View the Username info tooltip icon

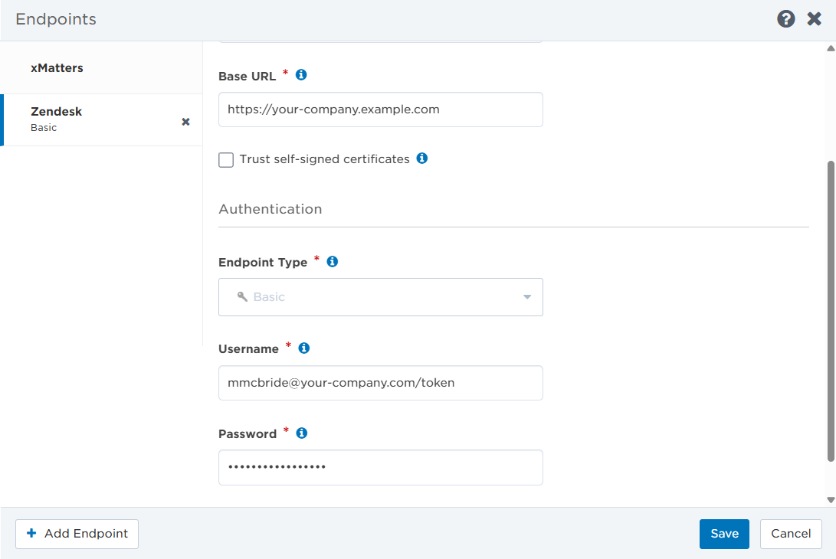(303, 348)
